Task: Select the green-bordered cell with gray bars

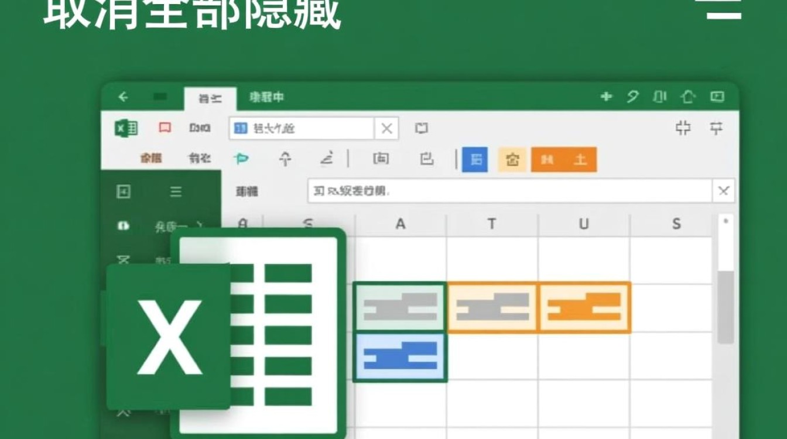Action: tap(401, 307)
